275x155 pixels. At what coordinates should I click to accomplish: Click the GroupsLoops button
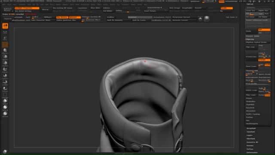point(251,56)
